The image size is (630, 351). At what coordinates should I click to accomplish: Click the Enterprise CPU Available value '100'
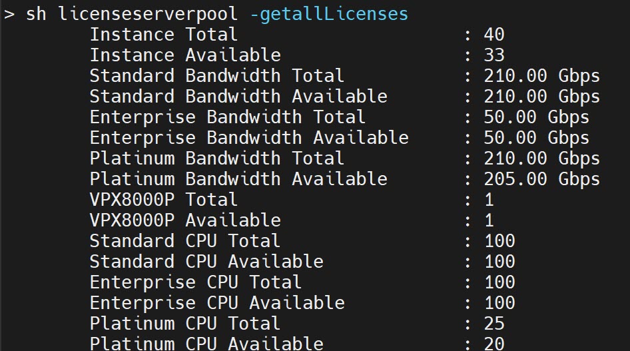pyautogui.click(x=499, y=303)
